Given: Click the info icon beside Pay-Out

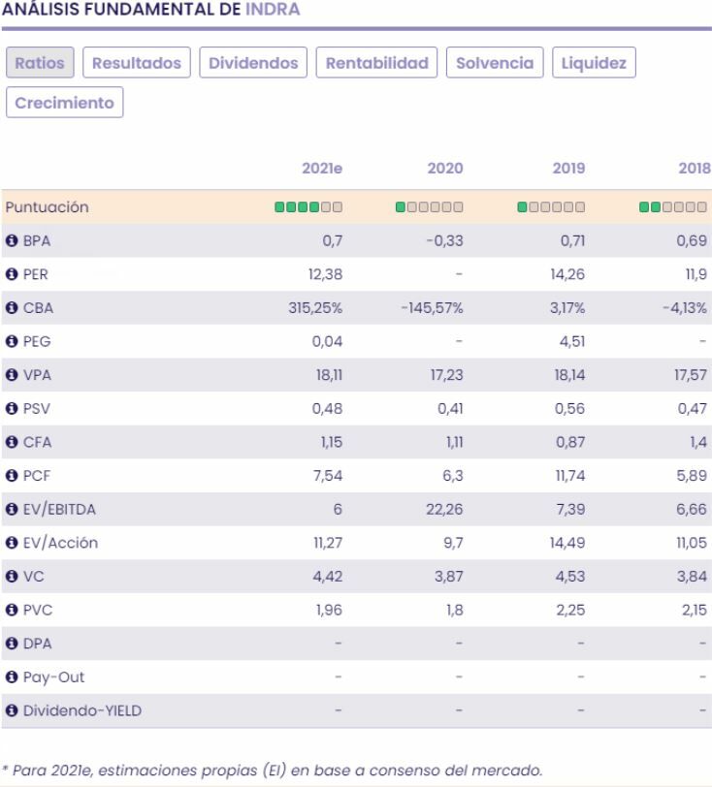Looking at the screenshot, I should click(12, 677).
